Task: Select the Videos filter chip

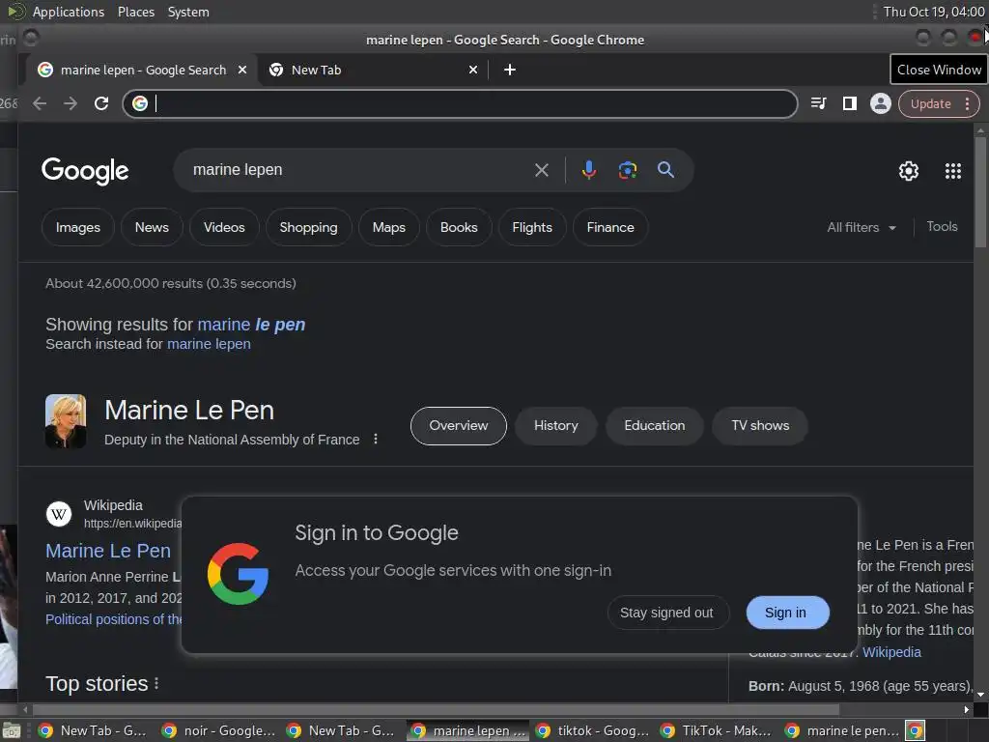Action: [224, 228]
